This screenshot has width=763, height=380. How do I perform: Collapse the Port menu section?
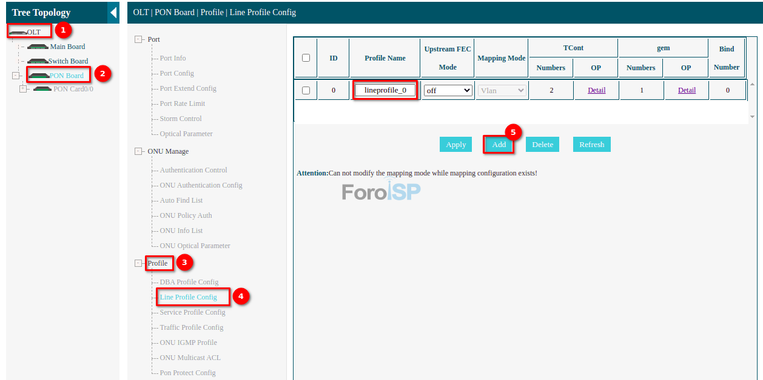138,39
